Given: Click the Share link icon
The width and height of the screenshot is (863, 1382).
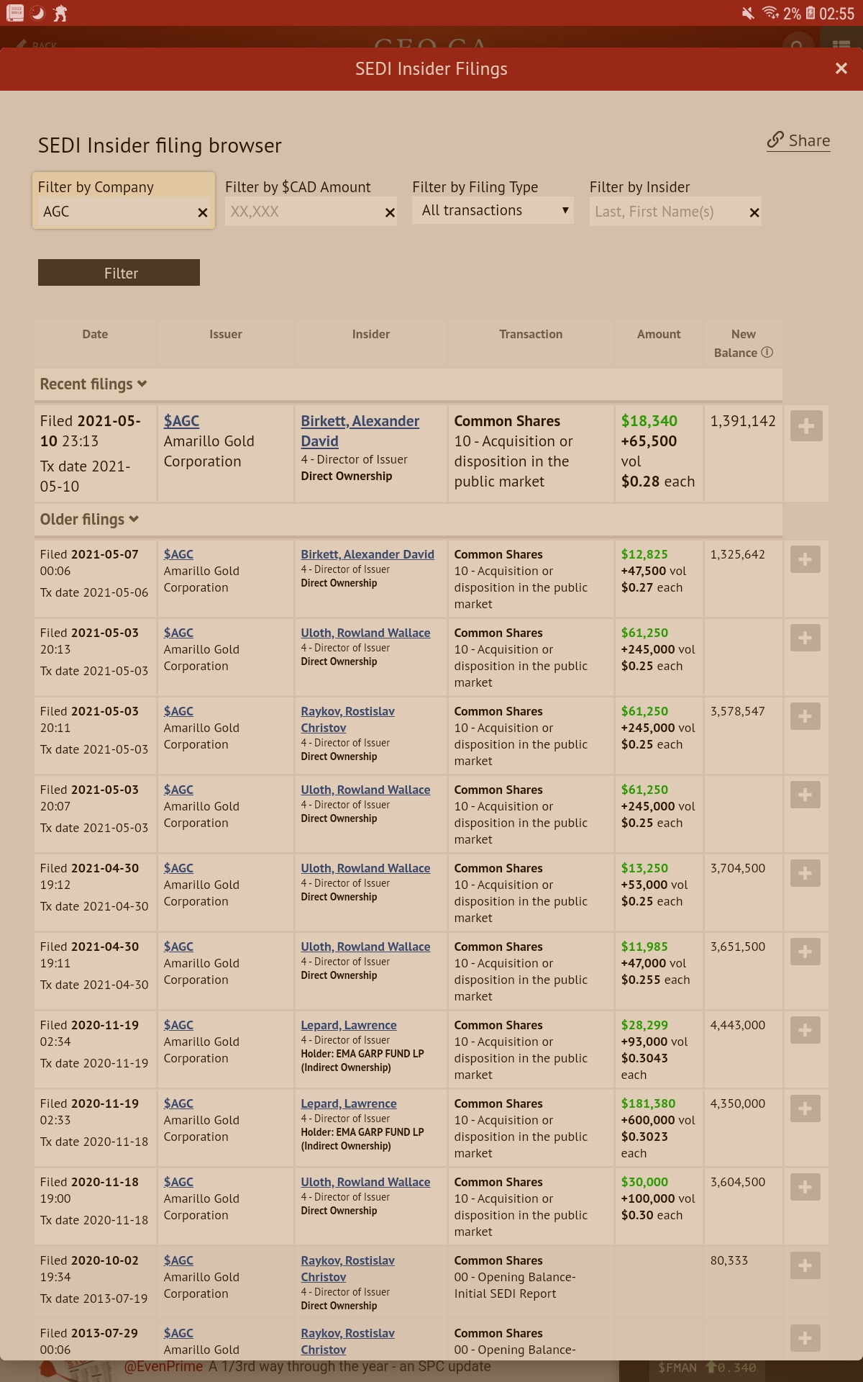Looking at the screenshot, I should tap(775, 140).
